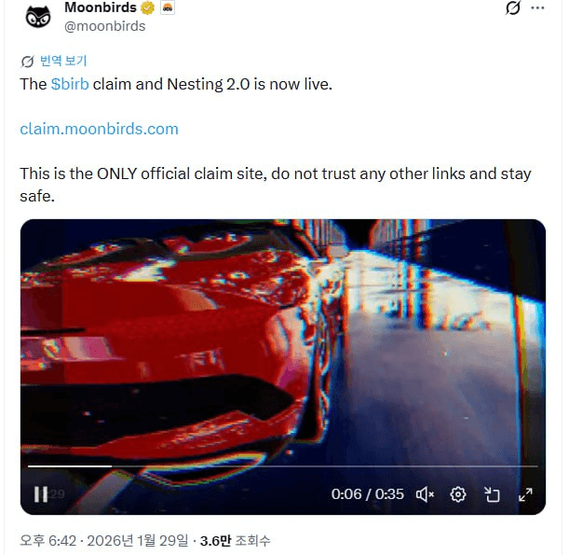Viewport: 569px width, 555px height.
Task: Open the Moonbirds profile avatar
Action: 39,16
